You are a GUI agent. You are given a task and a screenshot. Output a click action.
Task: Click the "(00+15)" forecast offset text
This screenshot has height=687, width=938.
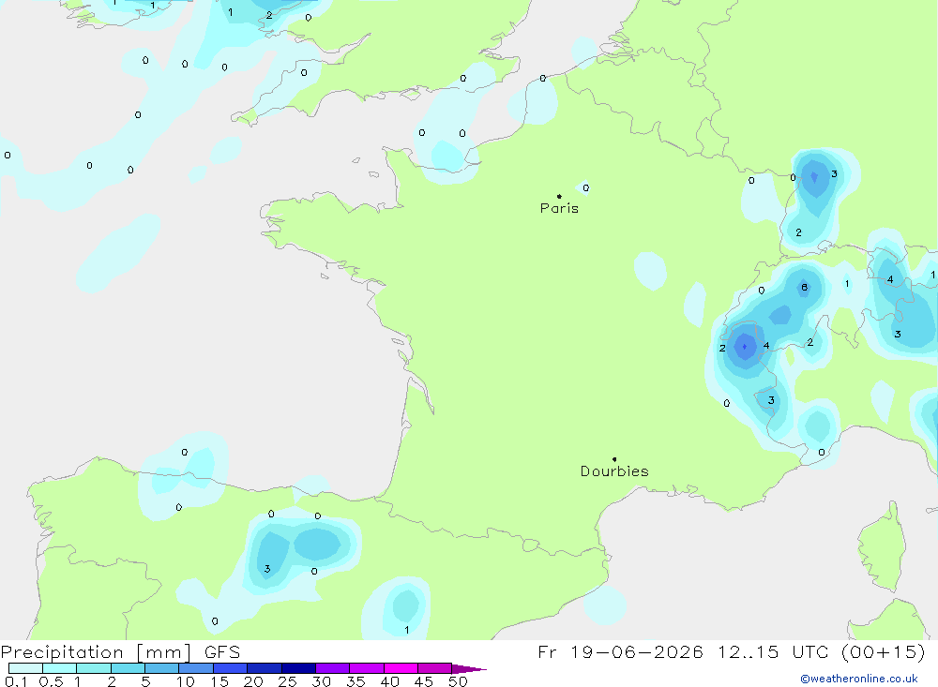coord(883,651)
